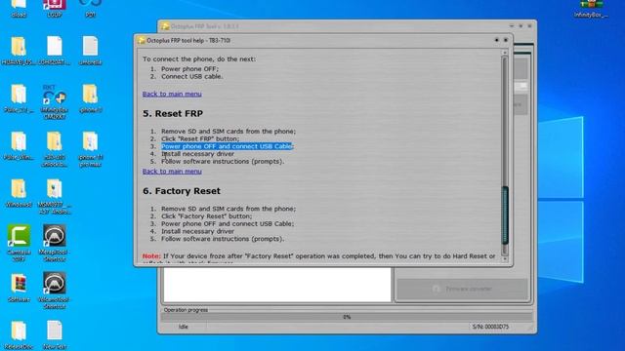625x351 pixels.
Task: Click Install necessary driver under Reset FRP
Action: click(197, 154)
